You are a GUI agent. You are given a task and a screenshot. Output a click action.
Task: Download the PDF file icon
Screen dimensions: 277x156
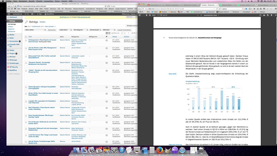(x=268, y=15)
